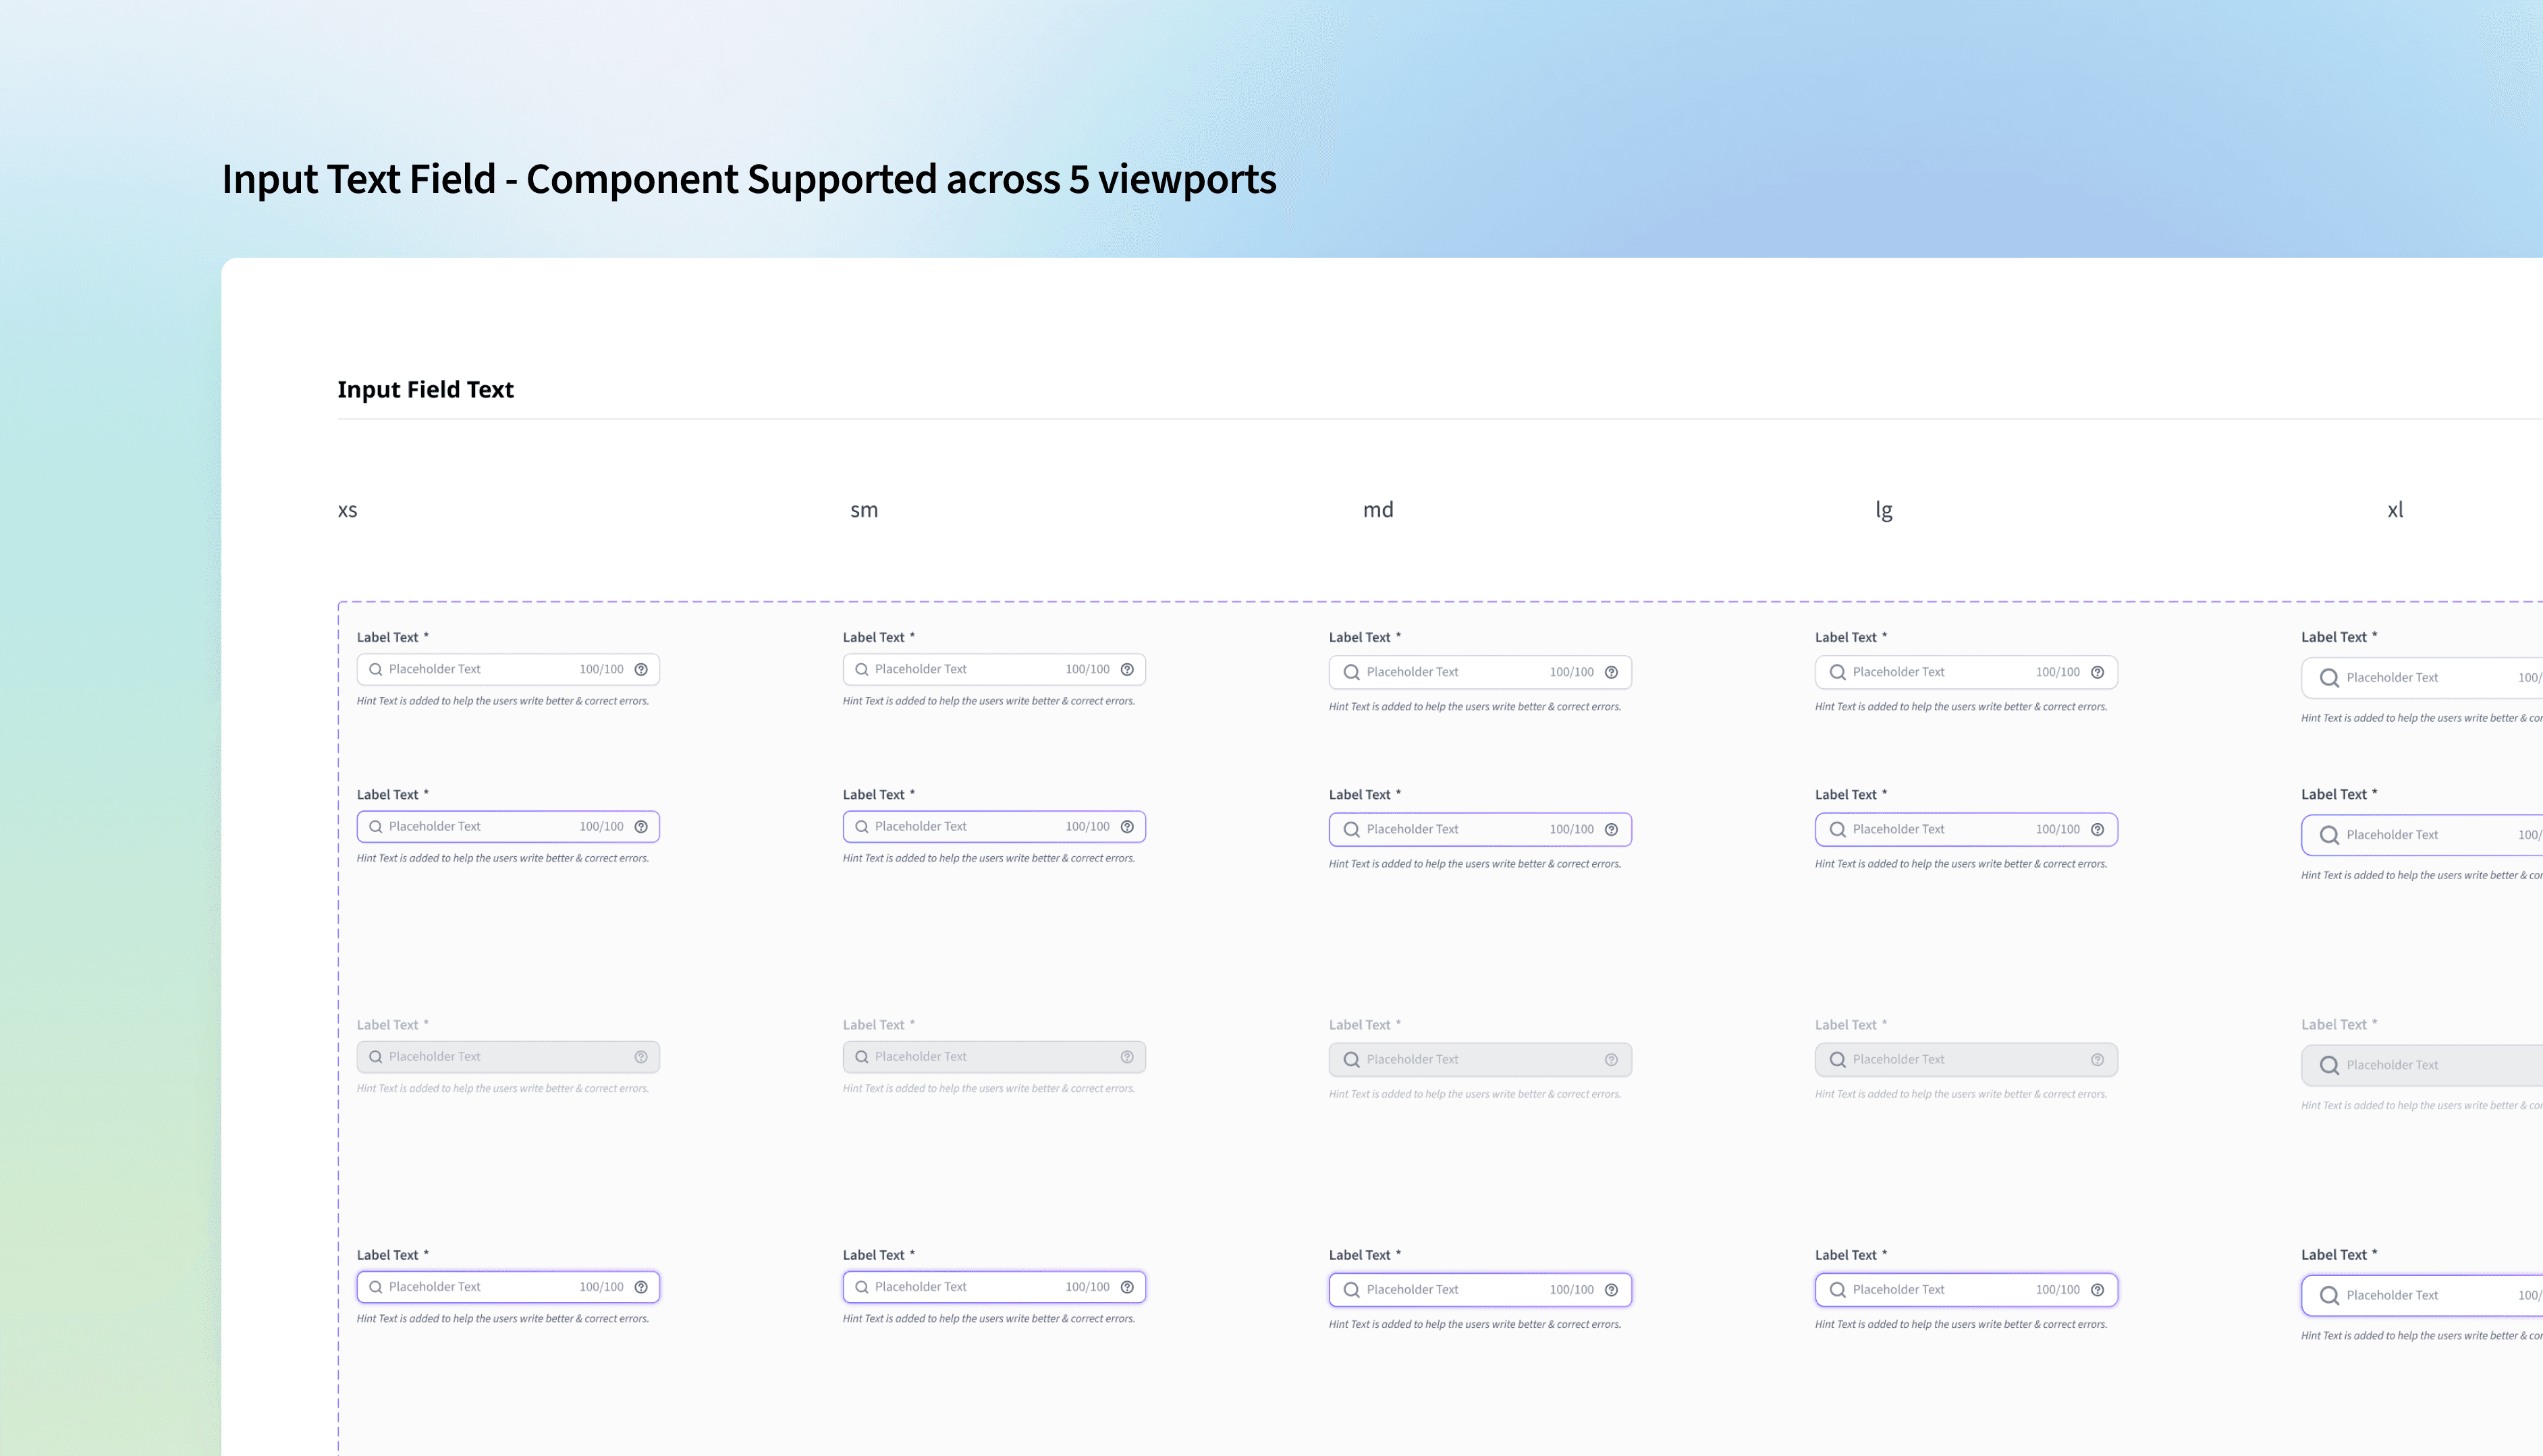Open the help icon in the sm second-row field
This screenshot has width=2543, height=1456.
(1127, 827)
